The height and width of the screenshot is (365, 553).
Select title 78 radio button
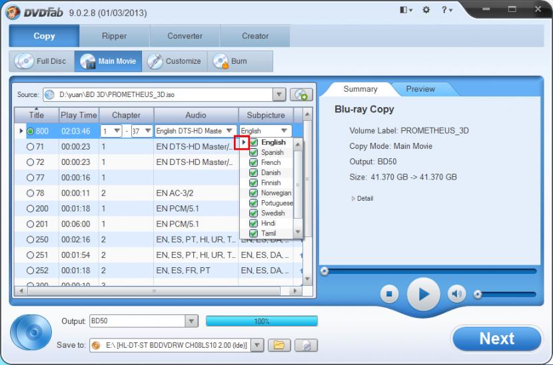[x=31, y=193]
